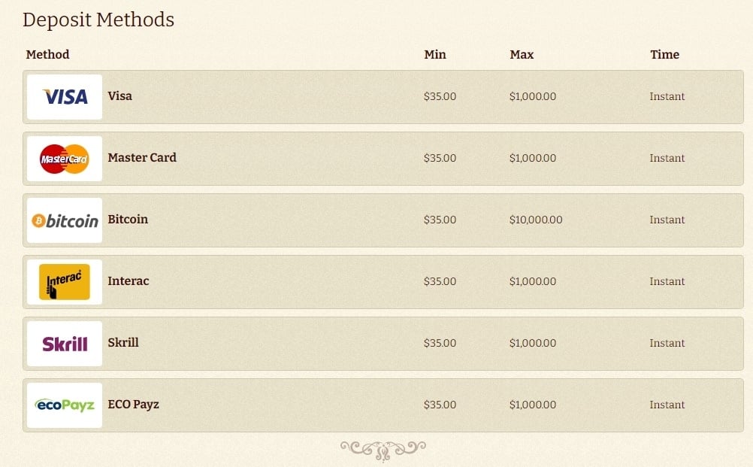Open the Master Card method link
This screenshot has height=467, width=753.
pos(142,158)
